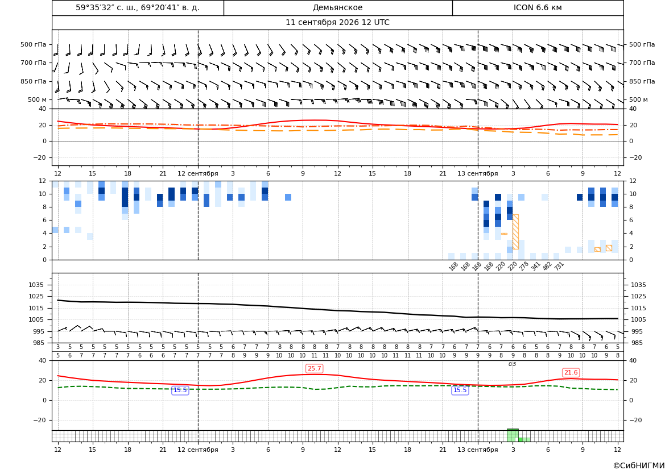Click the 12 сентября marker on bottom axis
Image resolution: width=665 pixels, height=470 pixels.
[x=197, y=450]
